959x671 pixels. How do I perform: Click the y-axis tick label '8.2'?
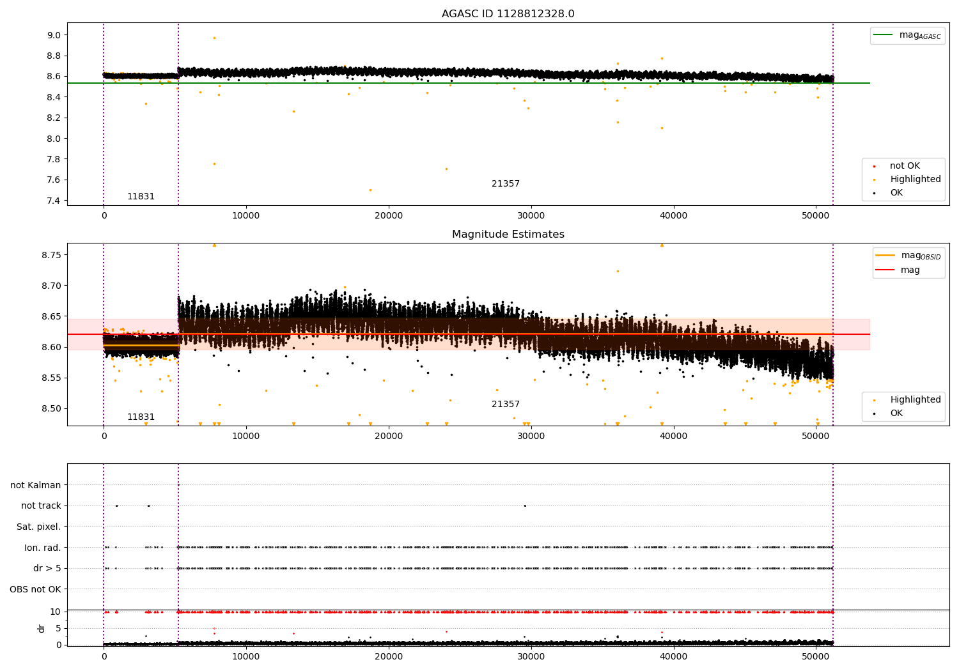coord(54,118)
